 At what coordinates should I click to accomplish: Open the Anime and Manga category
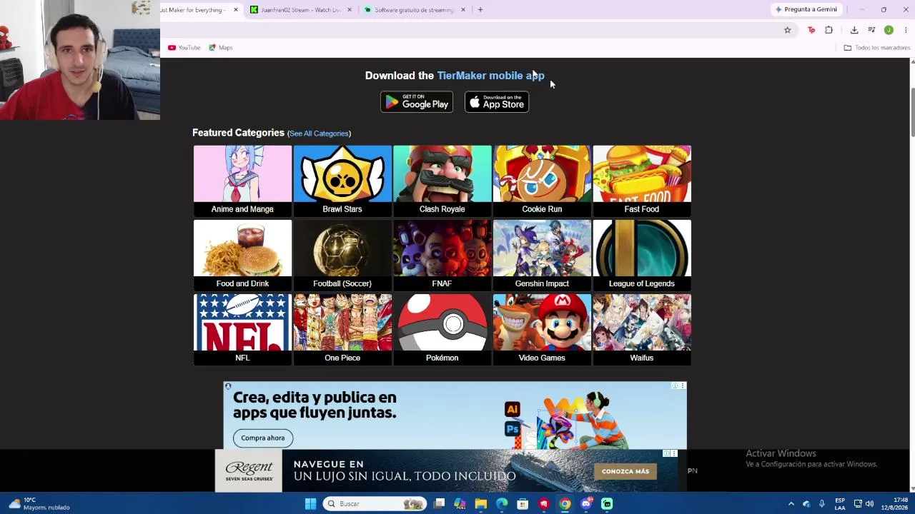242,181
